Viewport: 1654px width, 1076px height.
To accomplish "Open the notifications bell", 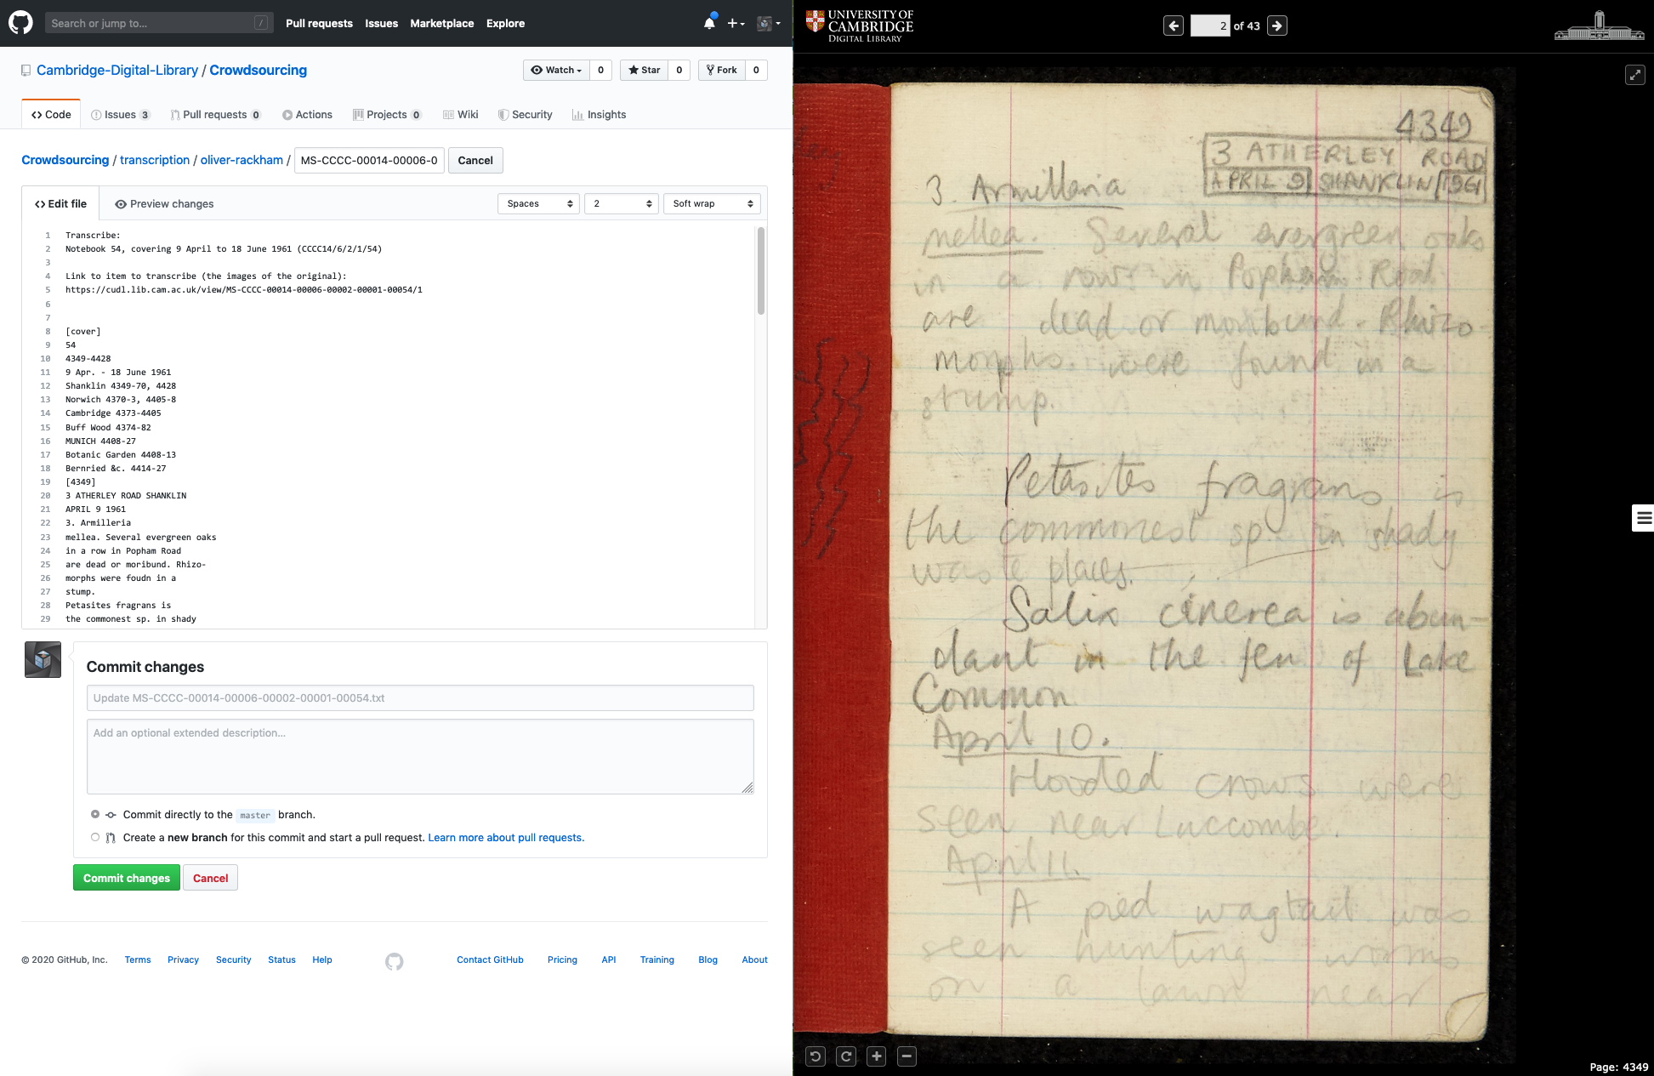I will coord(709,23).
